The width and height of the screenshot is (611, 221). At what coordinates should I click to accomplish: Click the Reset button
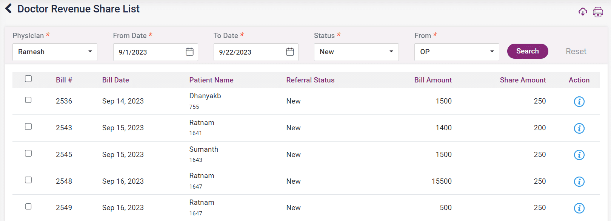click(x=576, y=52)
